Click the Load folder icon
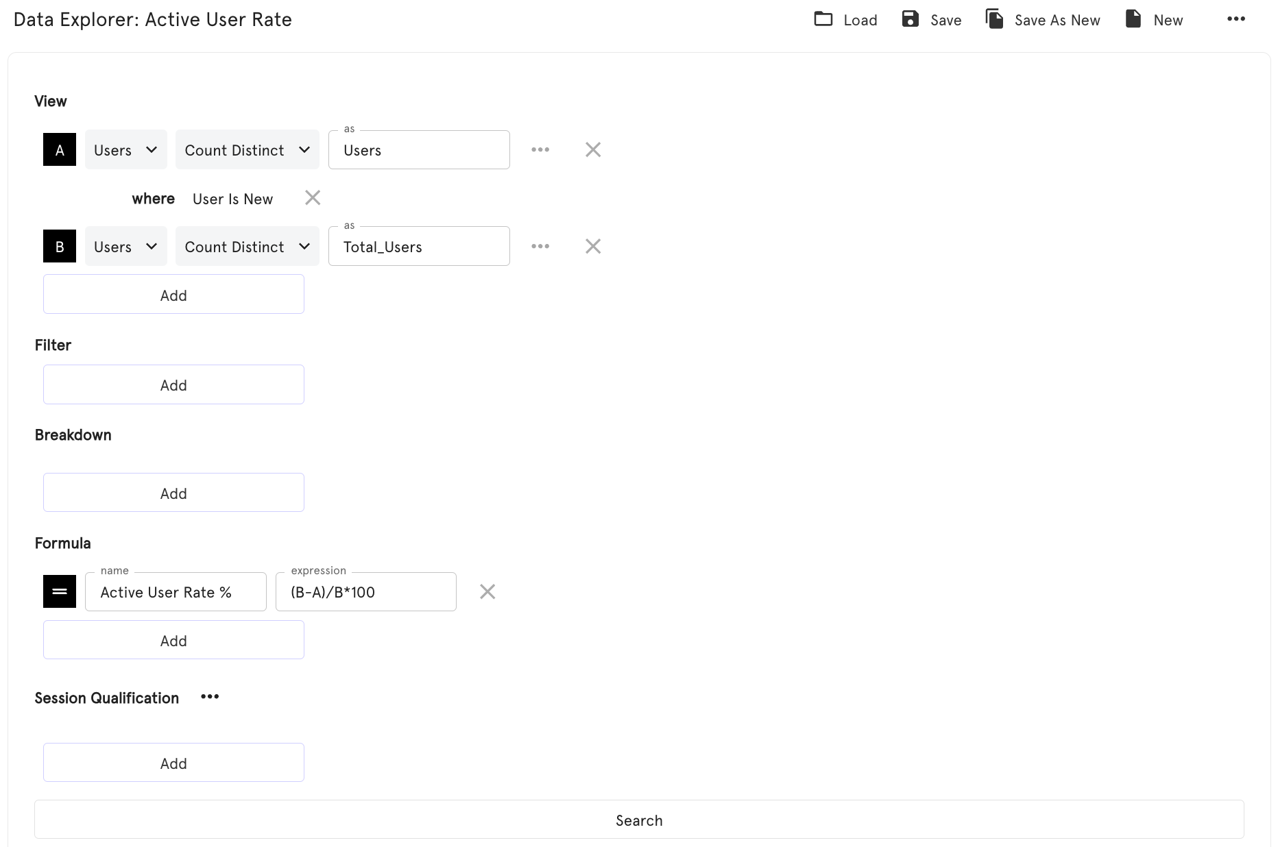1278x847 pixels. tap(823, 19)
